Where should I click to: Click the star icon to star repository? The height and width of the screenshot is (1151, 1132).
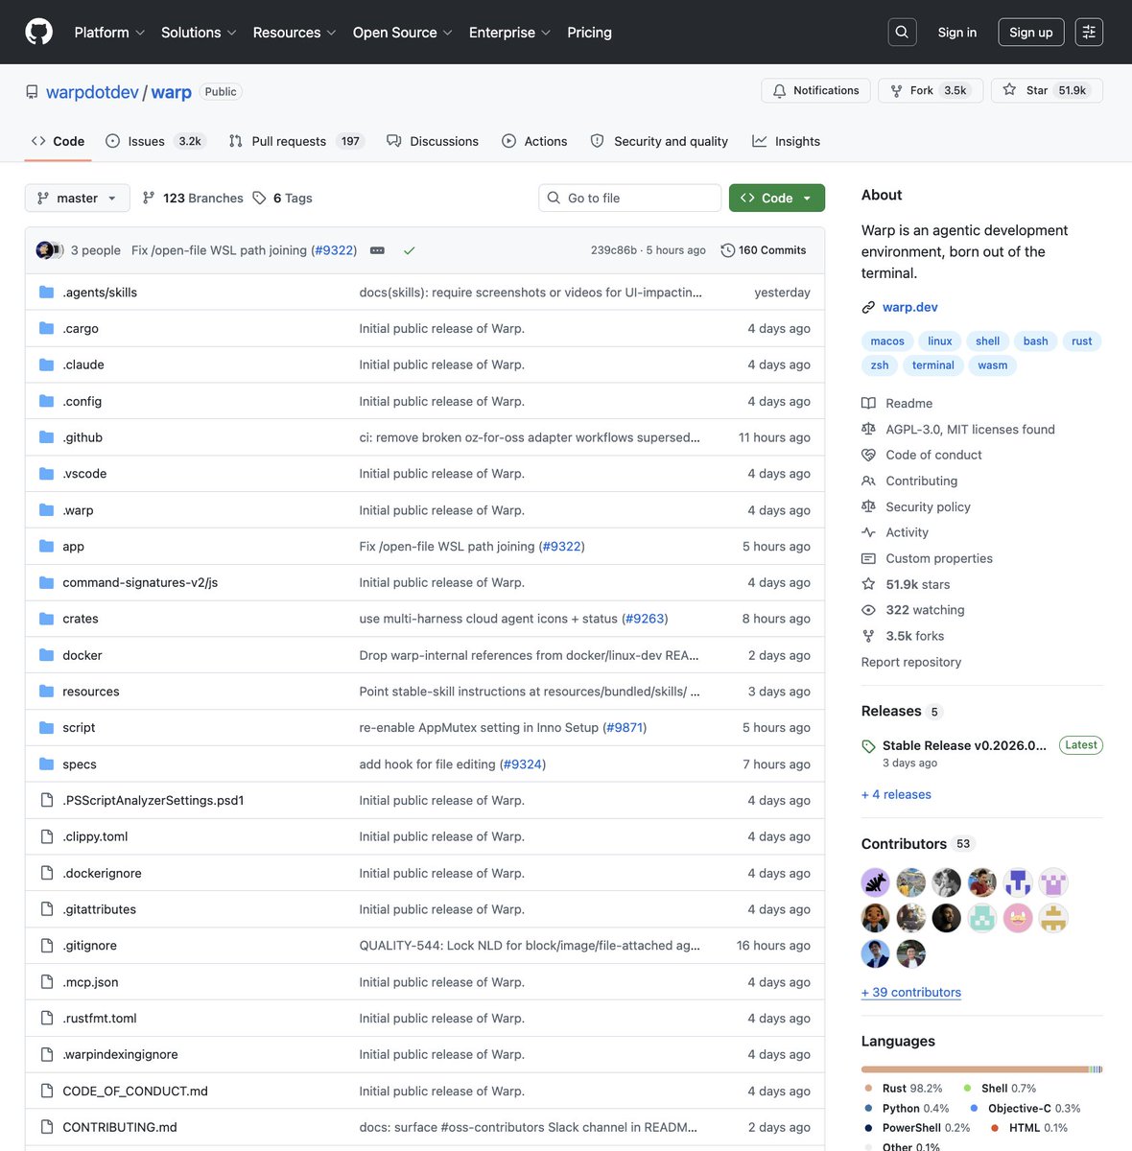tap(1009, 89)
